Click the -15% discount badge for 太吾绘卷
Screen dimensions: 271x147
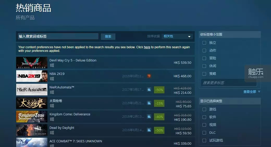pos(159,103)
